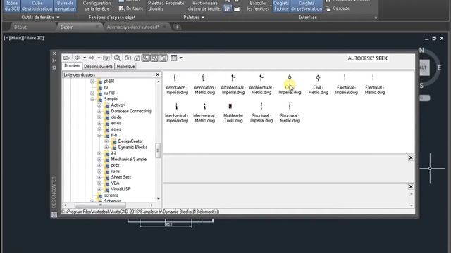The width and height of the screenshot is (451, 253).
Task: Toggle the Icône du SCU button
Action: [12, 6]
